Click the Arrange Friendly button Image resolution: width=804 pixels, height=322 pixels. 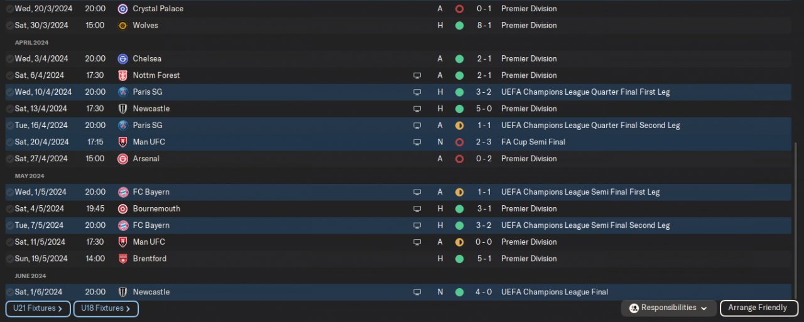point(759,308)
